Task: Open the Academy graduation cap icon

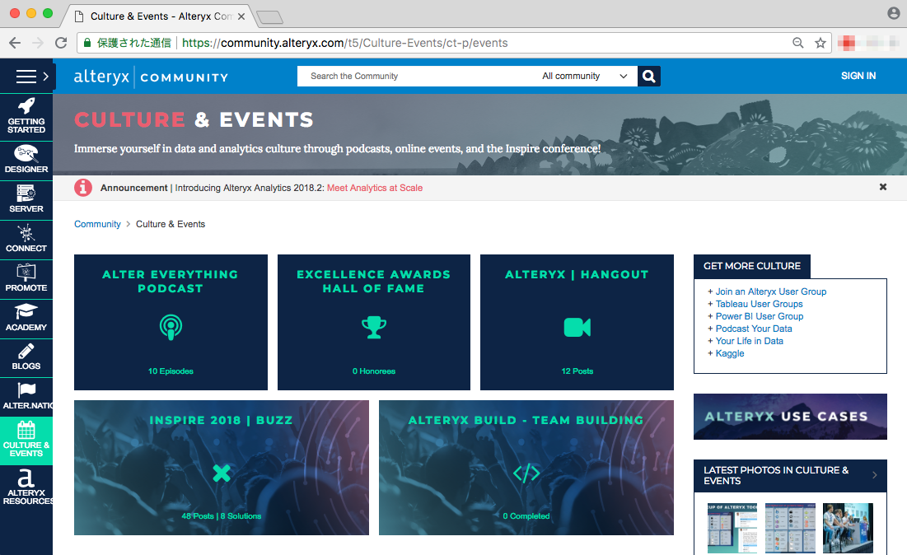Action: coord(26,311)
